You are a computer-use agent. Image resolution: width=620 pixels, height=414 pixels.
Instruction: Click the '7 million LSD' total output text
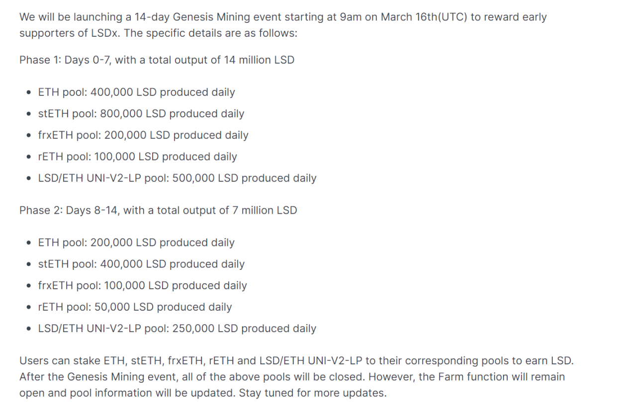point(265,210)
